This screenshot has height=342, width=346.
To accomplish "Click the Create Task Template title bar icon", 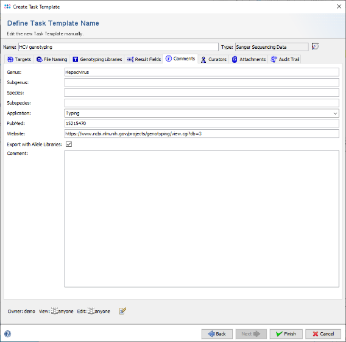I will tap(7, 7).
